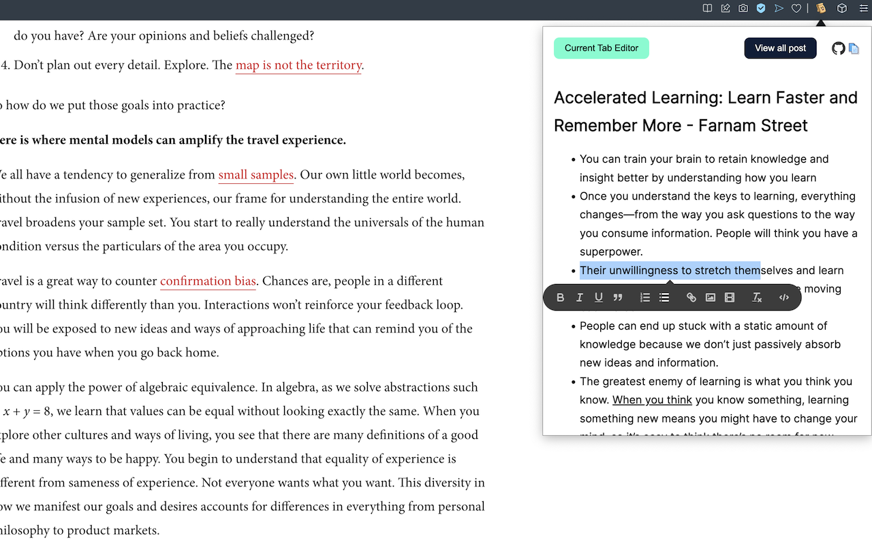Open the 'map is not the territory' link

coord(298,65)
